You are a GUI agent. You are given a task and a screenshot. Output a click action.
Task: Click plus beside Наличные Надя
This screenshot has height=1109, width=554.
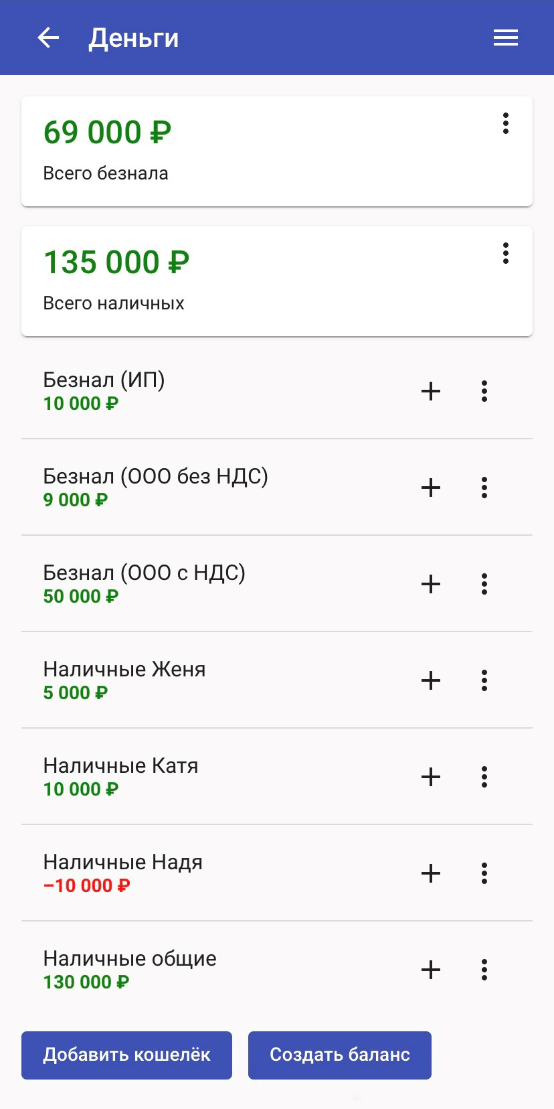click(x=431, y=873)
